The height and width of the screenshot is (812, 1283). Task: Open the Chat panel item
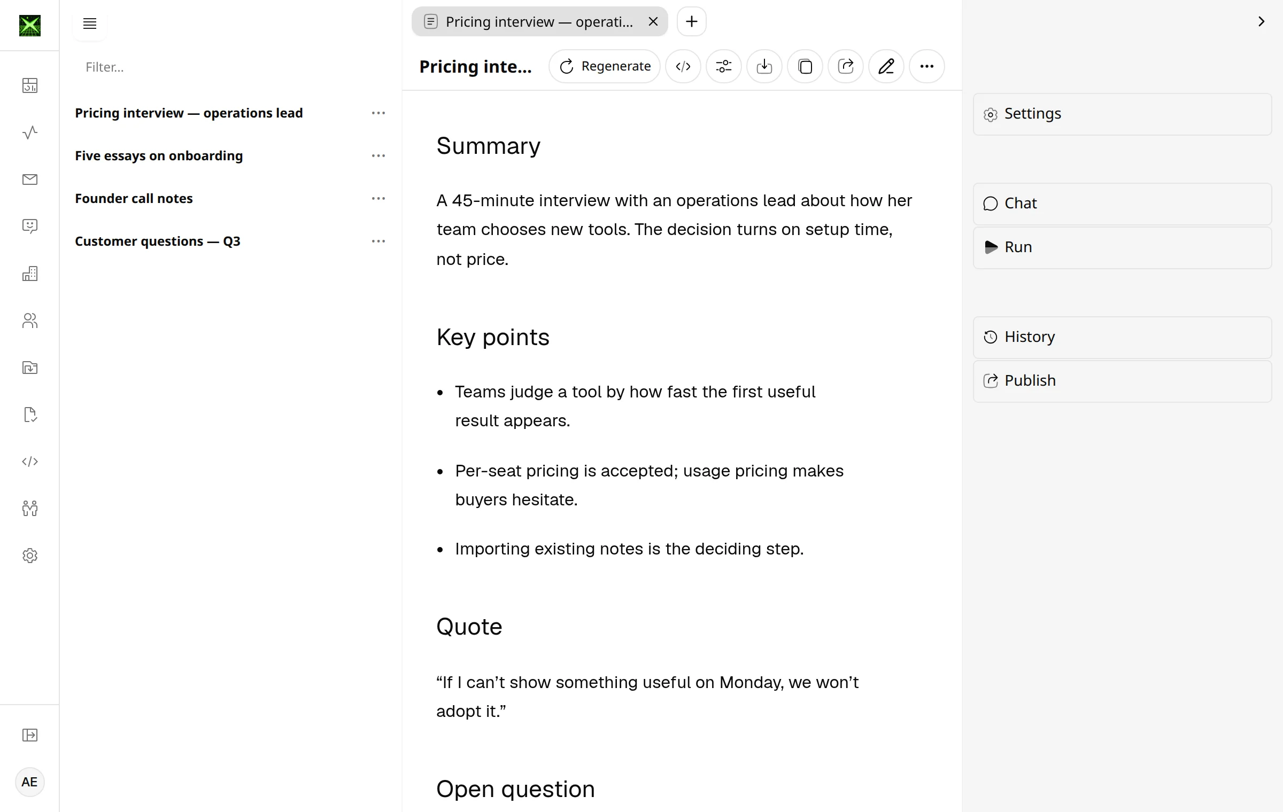1123,204
